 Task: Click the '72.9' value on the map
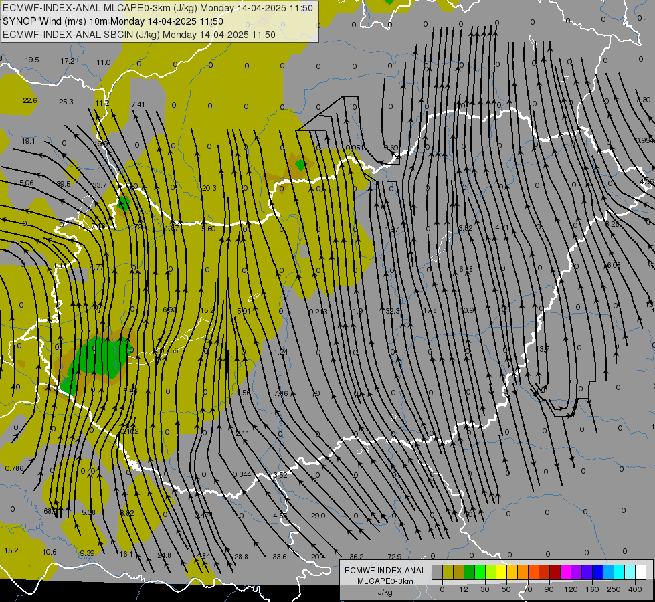[394, 557]
